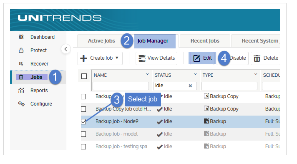The width and height of the screenshot is (297, 164).
Task: Click the Delete trash can icon
Action: pyautogui.click(x=257, y=58)
